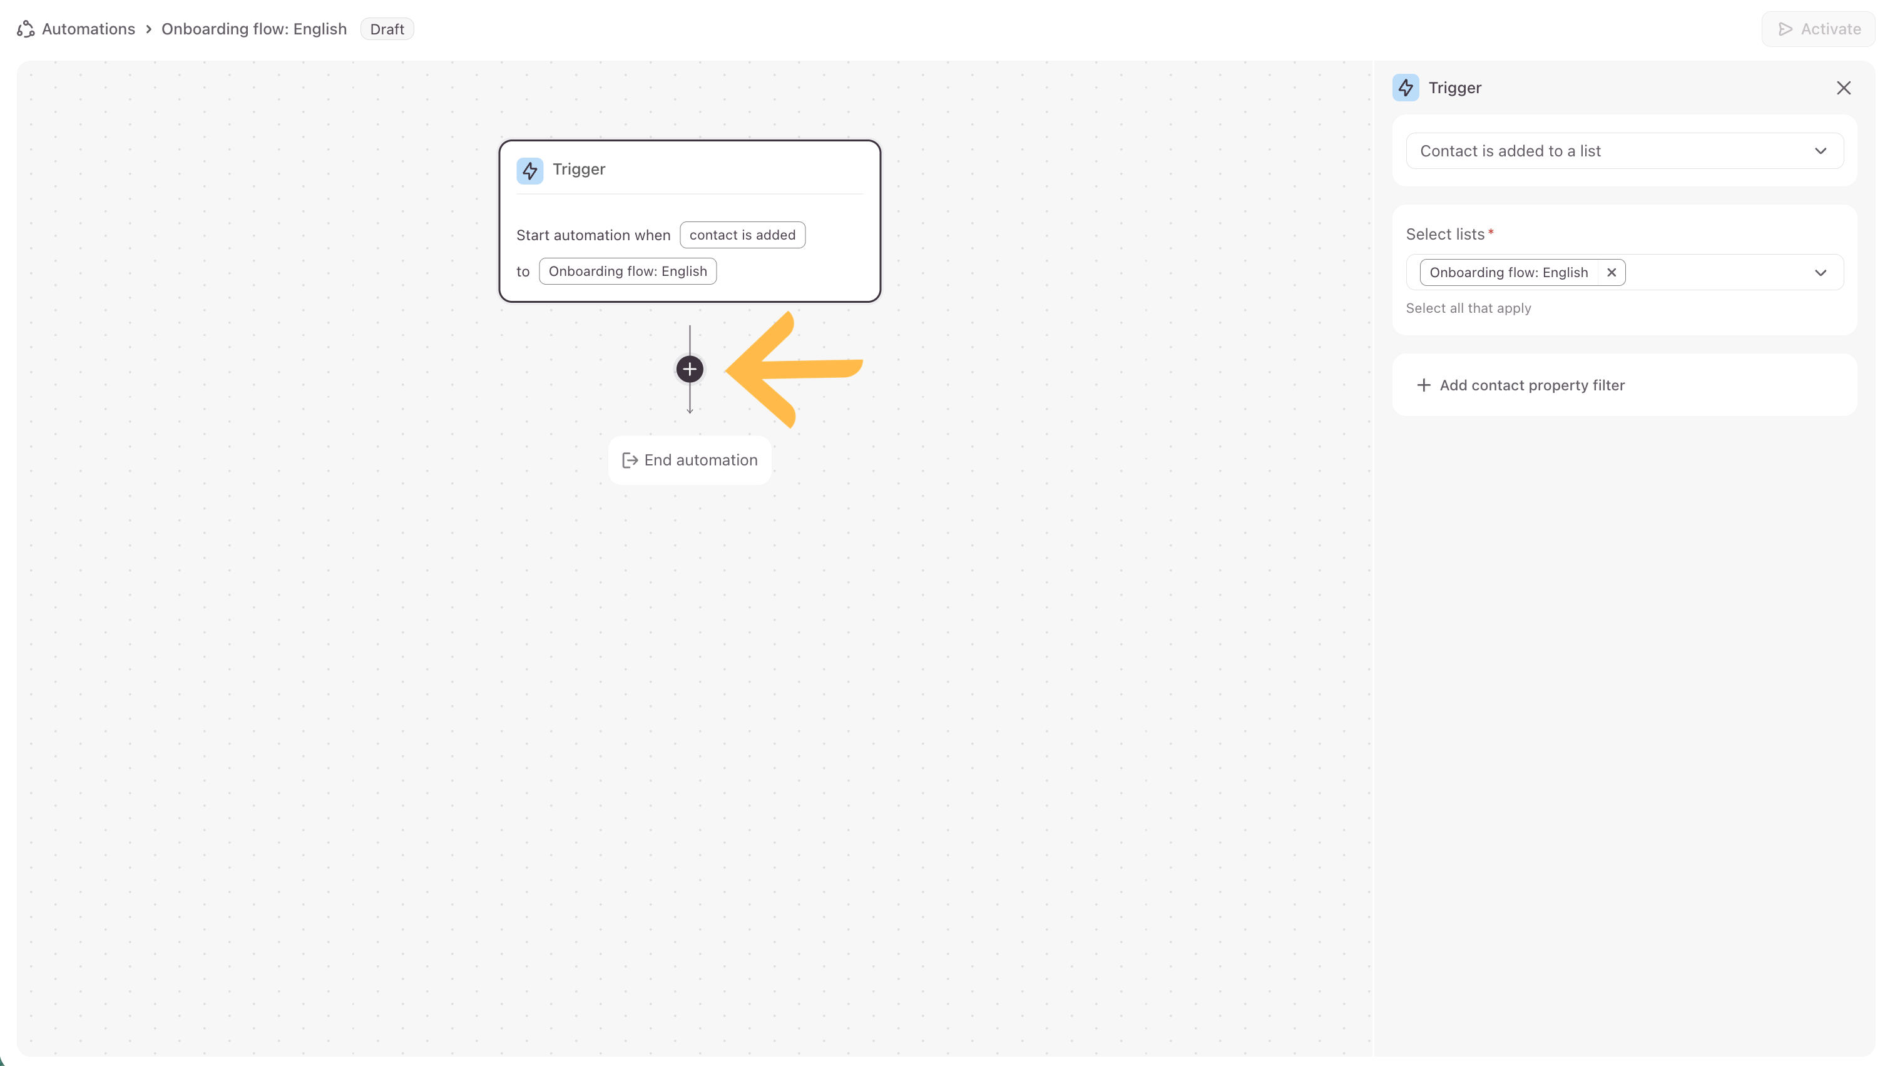Open the Contact is added to a list dropdown
1885x1066 pixels.
[1623, 151]
